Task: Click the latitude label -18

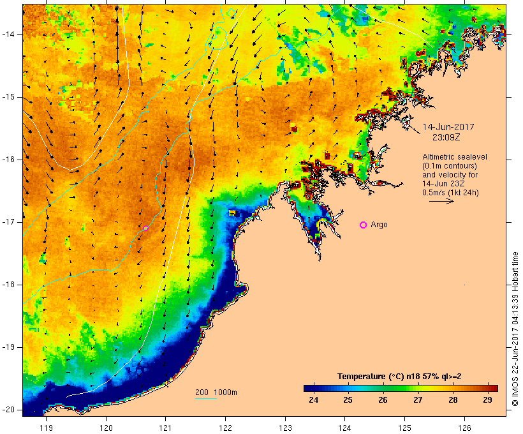Action: pos(8,285)
